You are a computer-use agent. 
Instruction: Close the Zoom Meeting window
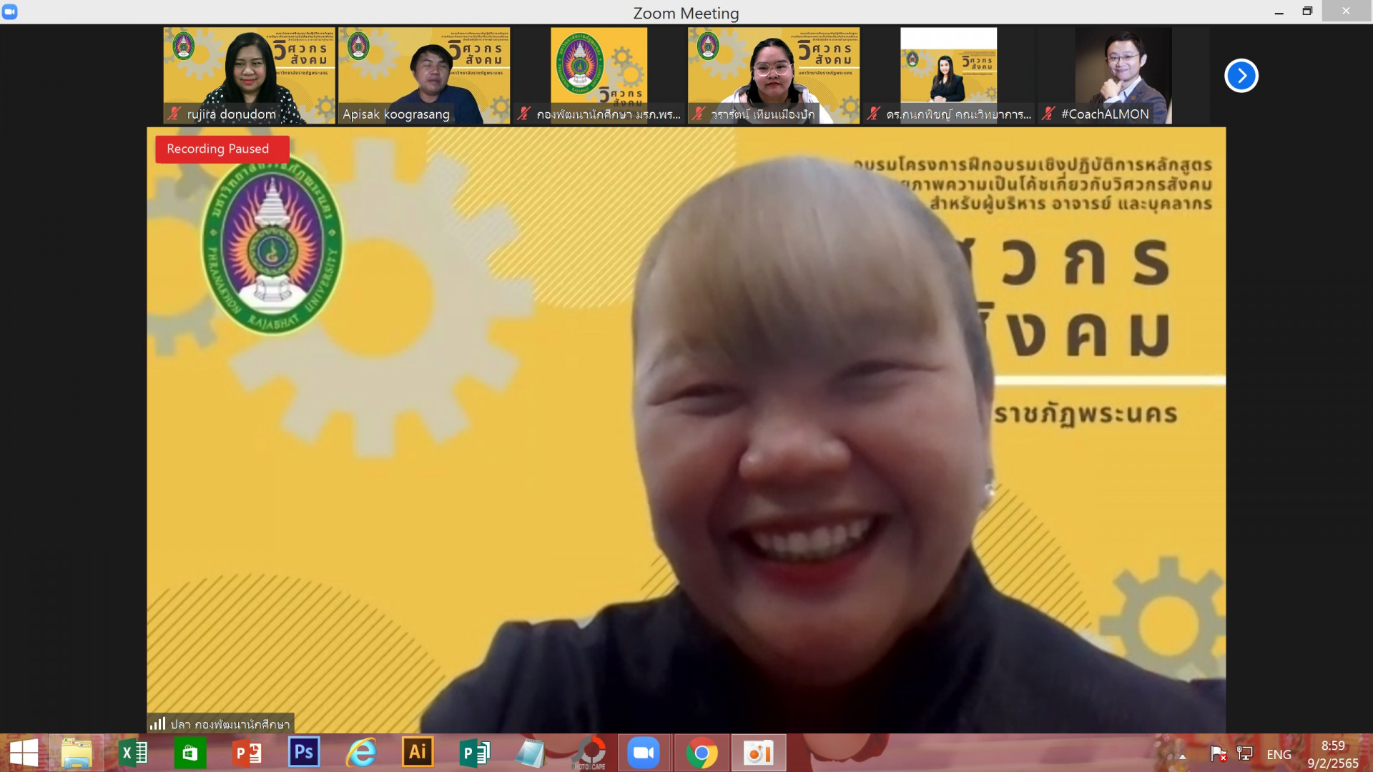coord(1347,11)
